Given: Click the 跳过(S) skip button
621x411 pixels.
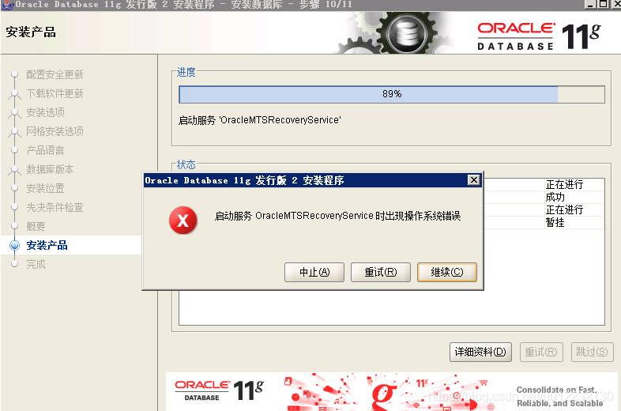Looking at the screenshot, I should [592, 352].
